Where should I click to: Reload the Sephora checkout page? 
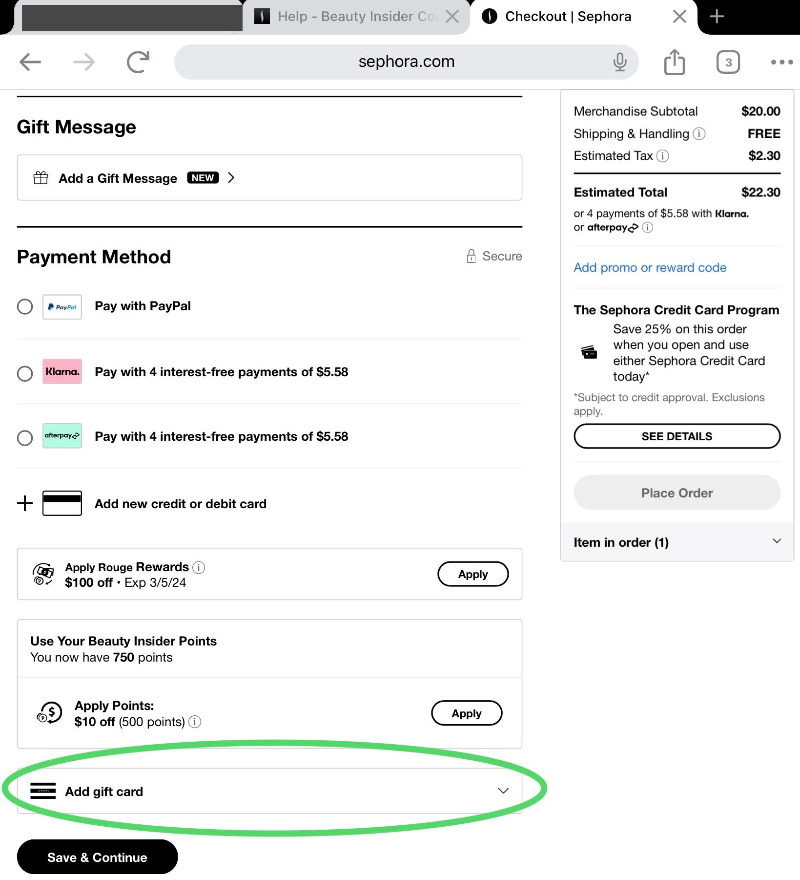click(138, 62)
